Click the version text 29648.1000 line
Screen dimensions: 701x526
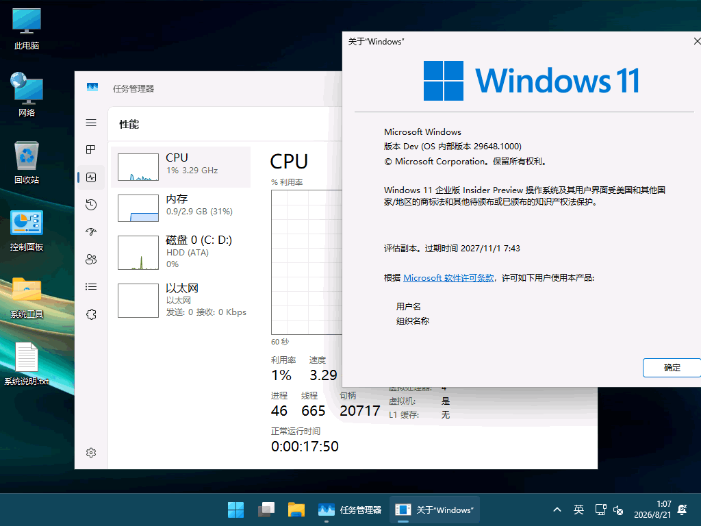point(453,147)
